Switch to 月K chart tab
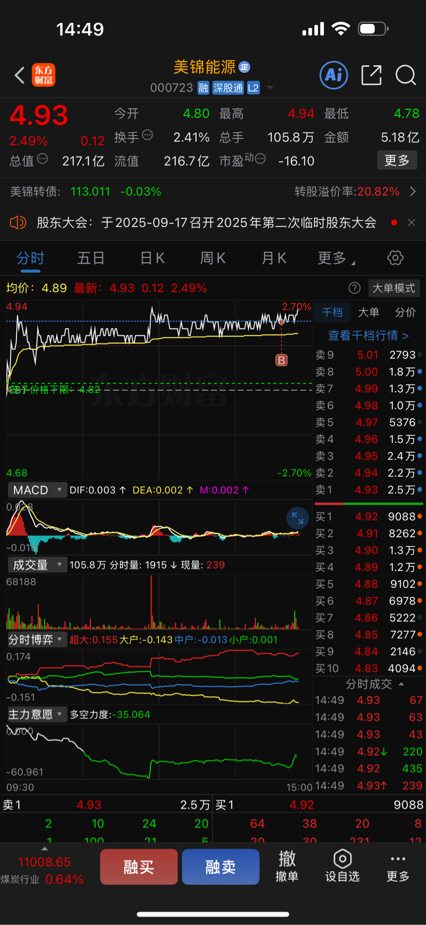 [273, 258]
